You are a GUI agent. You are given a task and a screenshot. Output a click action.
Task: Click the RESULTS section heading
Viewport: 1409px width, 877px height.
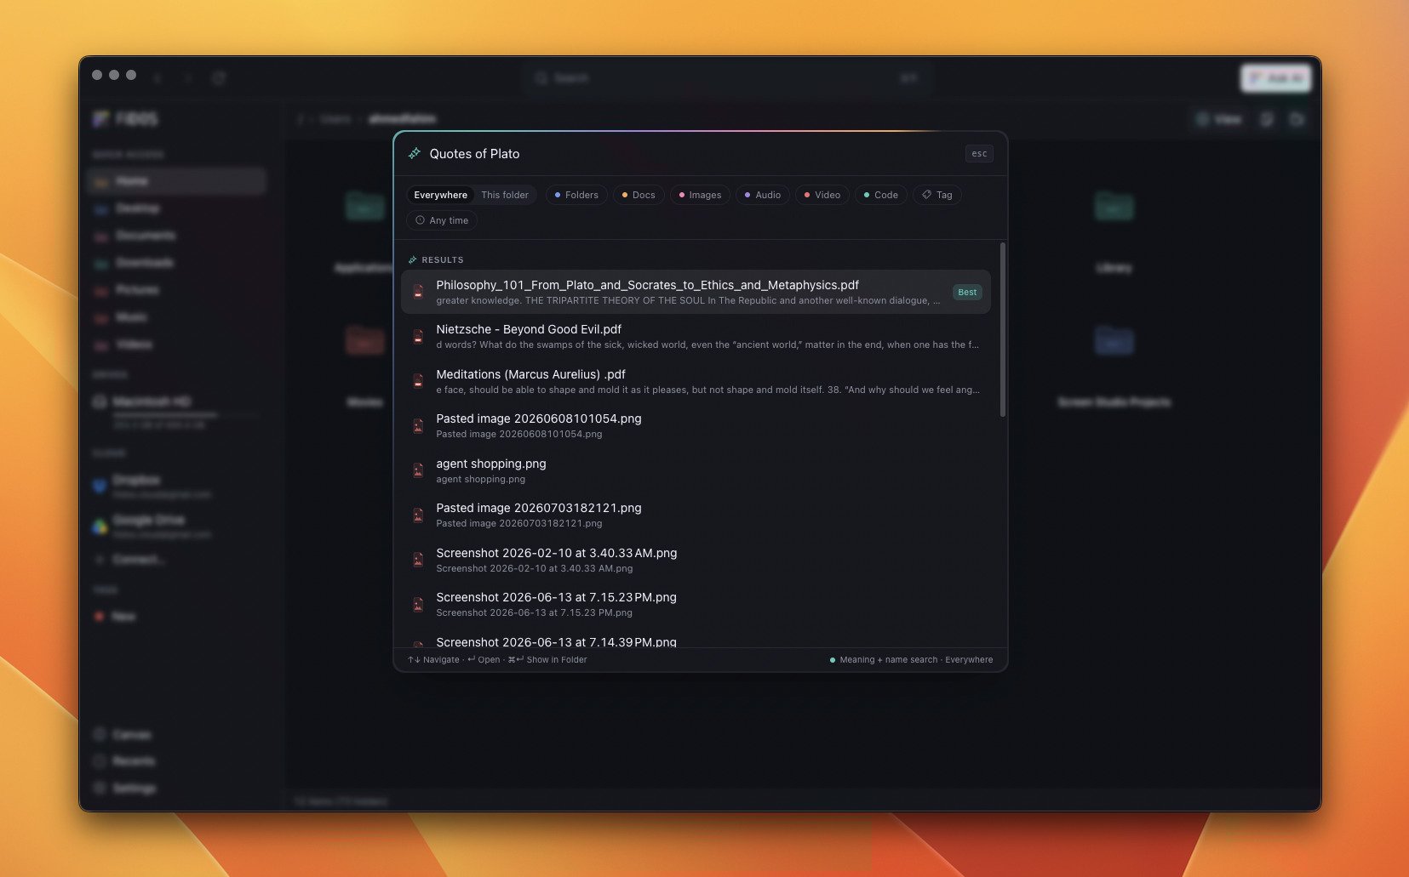coord(443,260)
